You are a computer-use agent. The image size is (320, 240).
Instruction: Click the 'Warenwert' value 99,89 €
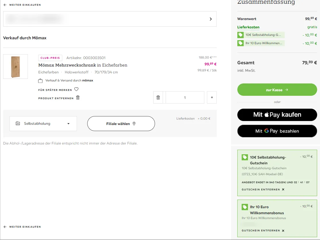pos(311,19)
